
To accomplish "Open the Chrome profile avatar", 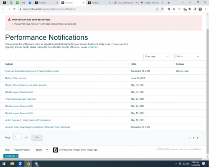I will click(x=200, y=9).
